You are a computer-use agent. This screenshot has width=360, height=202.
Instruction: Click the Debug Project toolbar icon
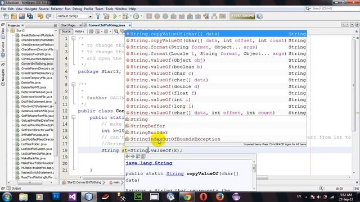(x=125, y=16)
